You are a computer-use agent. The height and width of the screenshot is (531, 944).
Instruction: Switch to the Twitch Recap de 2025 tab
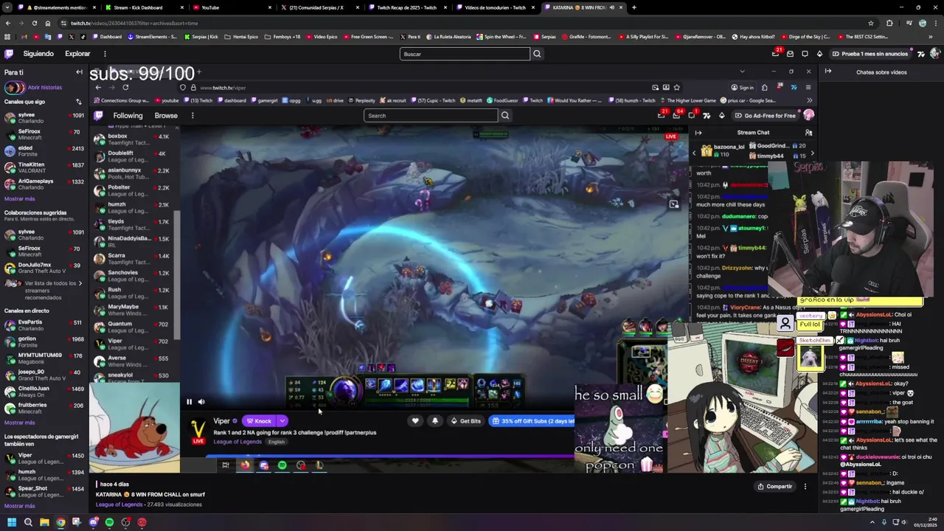click(x=407, y=7)
